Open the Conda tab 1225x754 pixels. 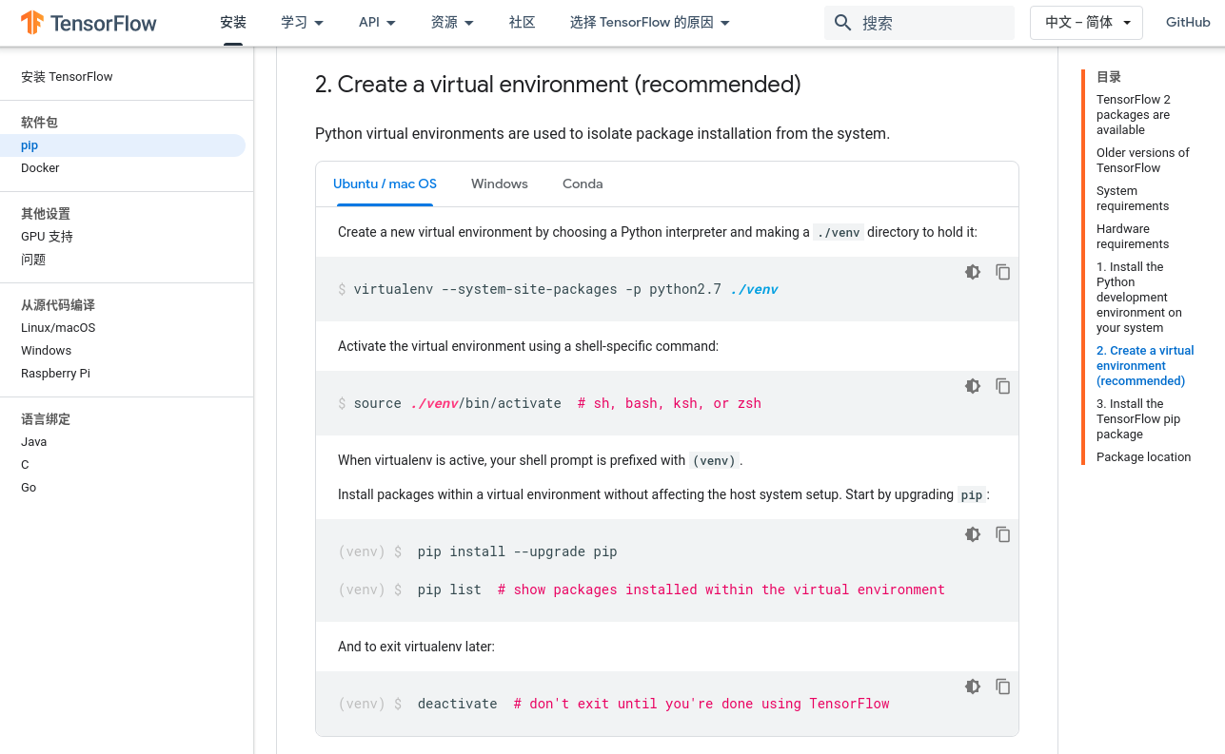pos(582,184)
